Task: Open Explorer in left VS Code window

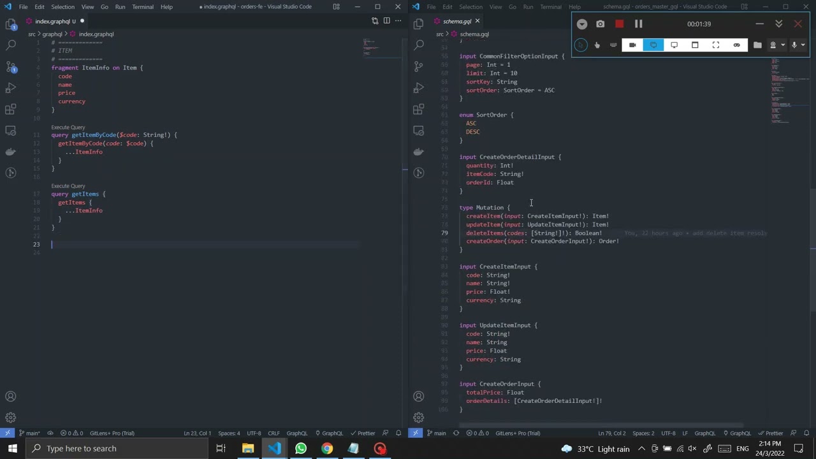Action: coord(11,24)
